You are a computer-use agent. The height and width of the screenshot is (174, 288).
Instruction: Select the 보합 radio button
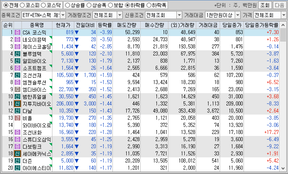pyautogui.click(x=110, y=5)
